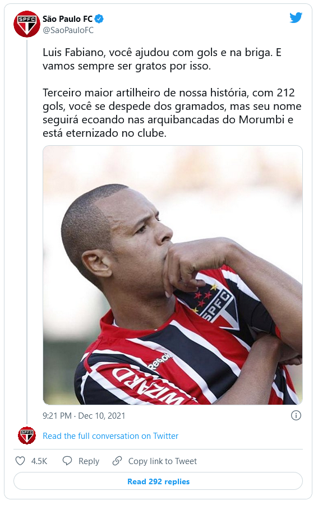318x505 pixels.
Task: Click the Reply label
Action: coord(89,461)
